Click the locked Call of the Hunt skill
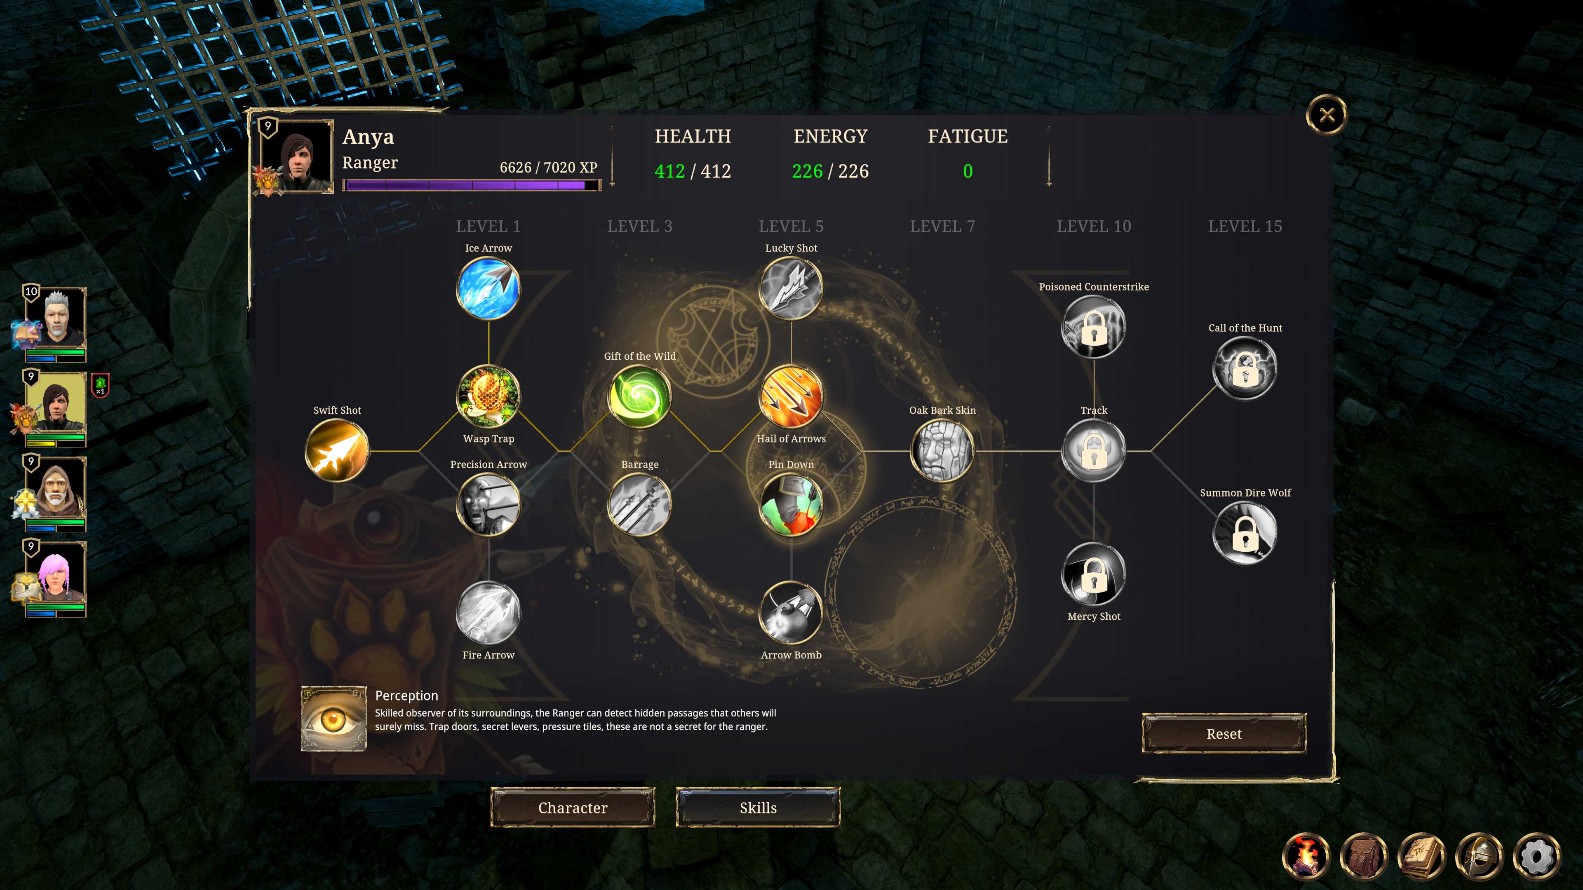This screenshot has width=1583, height=890. (x=1245, y=368)
